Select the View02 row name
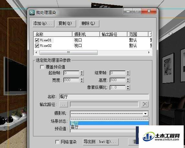 (46, 46)
